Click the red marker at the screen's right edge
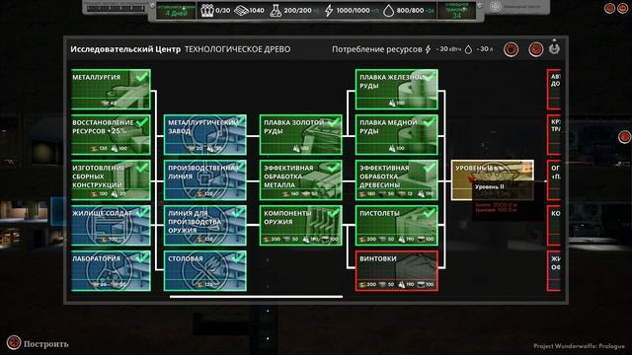 point(625,137)
